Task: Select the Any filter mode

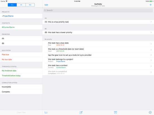Action: tap(12, 5)
